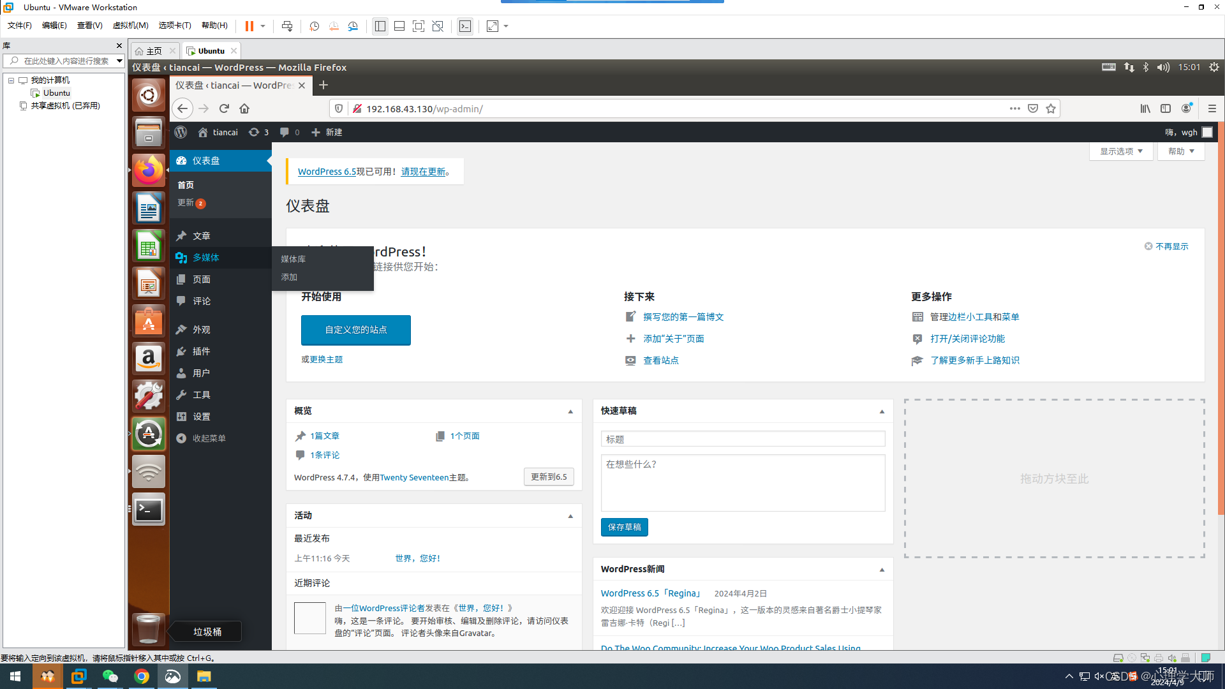1225x689 pixels.
Task: Click the 请现在更新 update link
Action: [423, 172]
